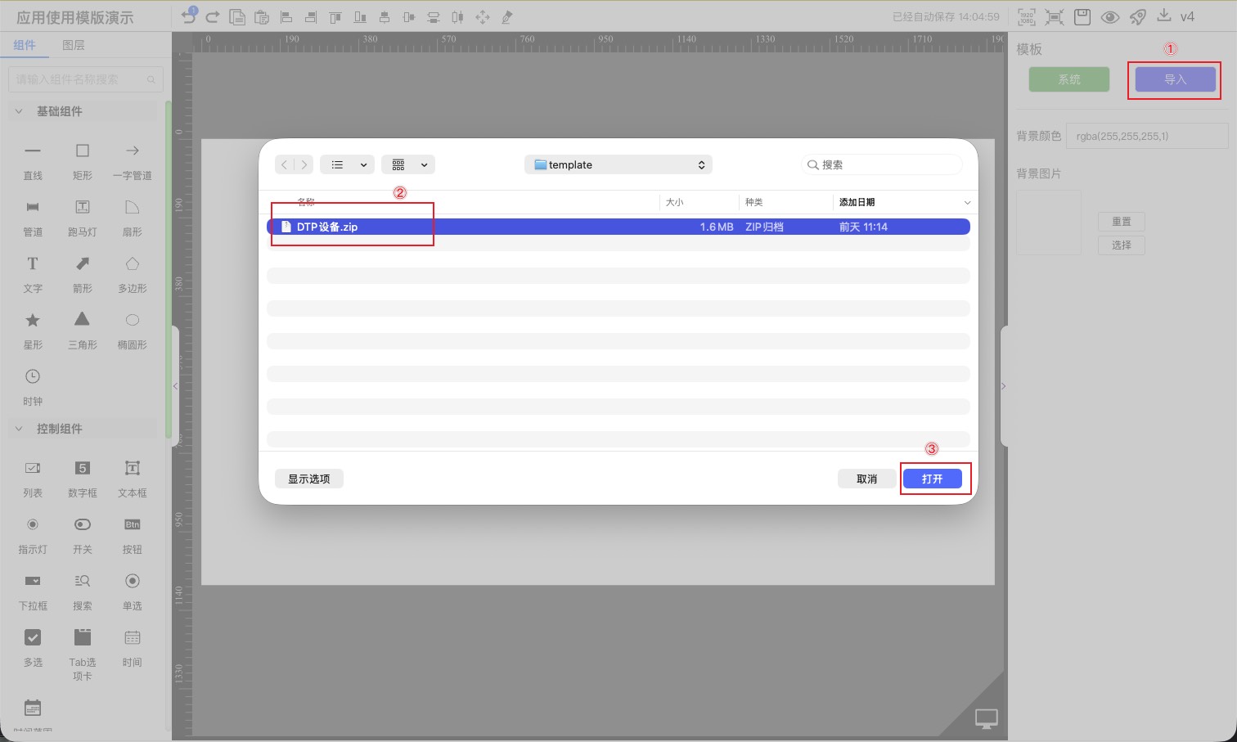Open the list view options dropdown
This screenshot has width=1237, height=742.
click(347, 164)
